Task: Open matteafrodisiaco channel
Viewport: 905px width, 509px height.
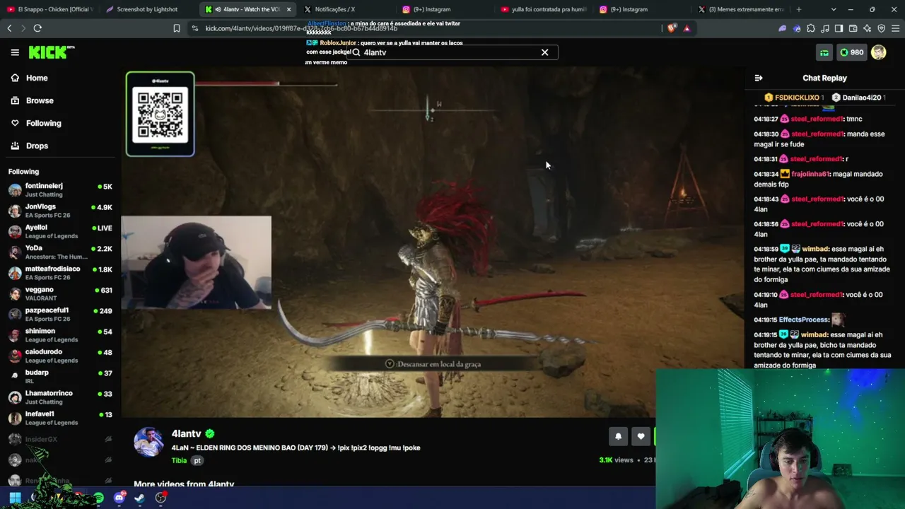Action: (60, 273)
